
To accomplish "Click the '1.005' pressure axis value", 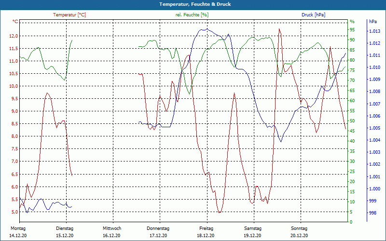I will pos(374,128).
